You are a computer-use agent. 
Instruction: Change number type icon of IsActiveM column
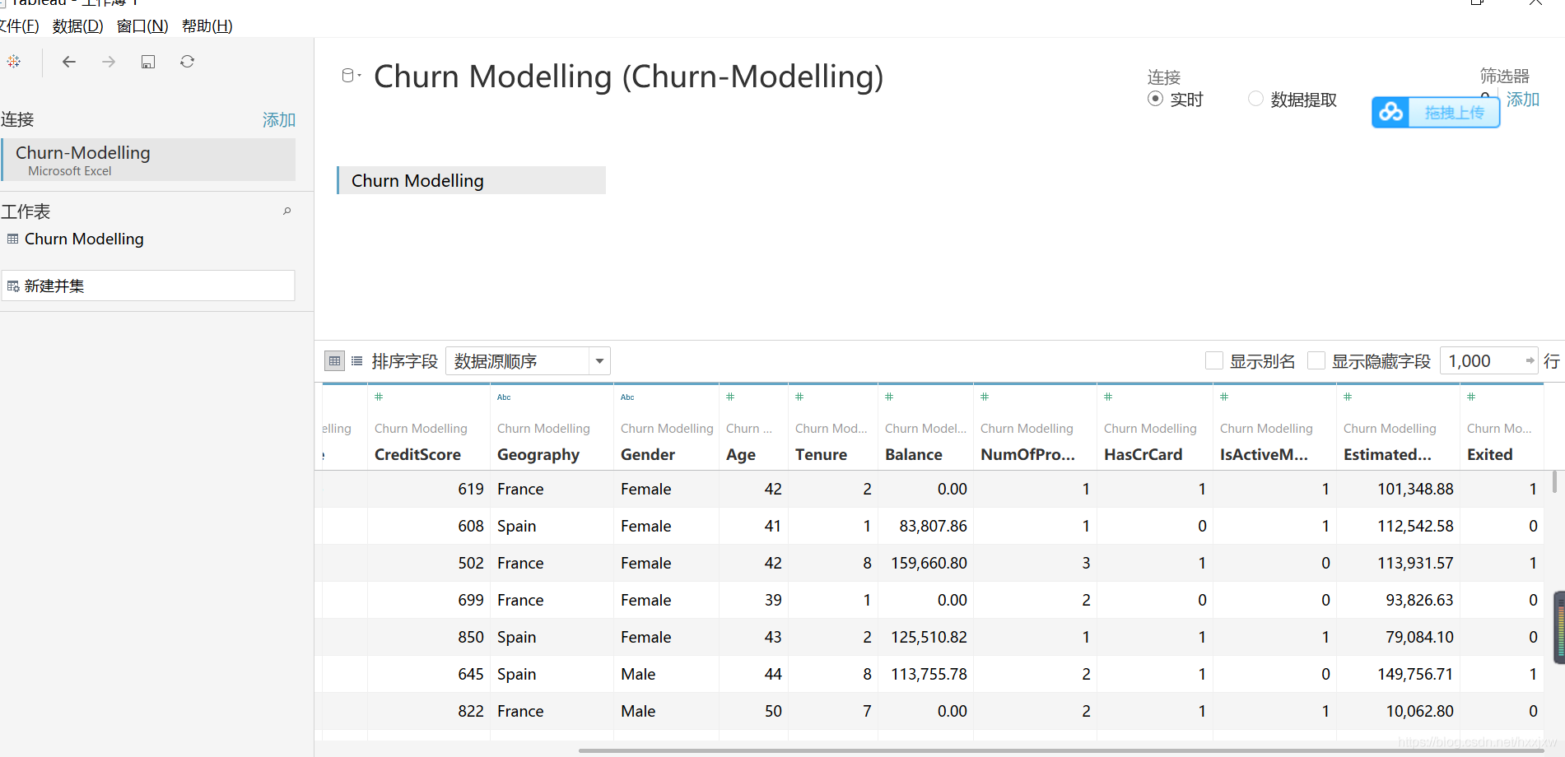click(x=1224, y=397)
